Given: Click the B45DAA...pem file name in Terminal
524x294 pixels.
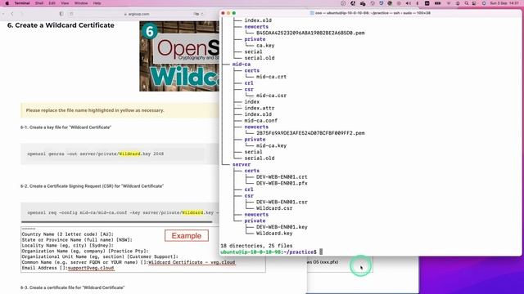Looking at the screenshot, I should (310, 33).
